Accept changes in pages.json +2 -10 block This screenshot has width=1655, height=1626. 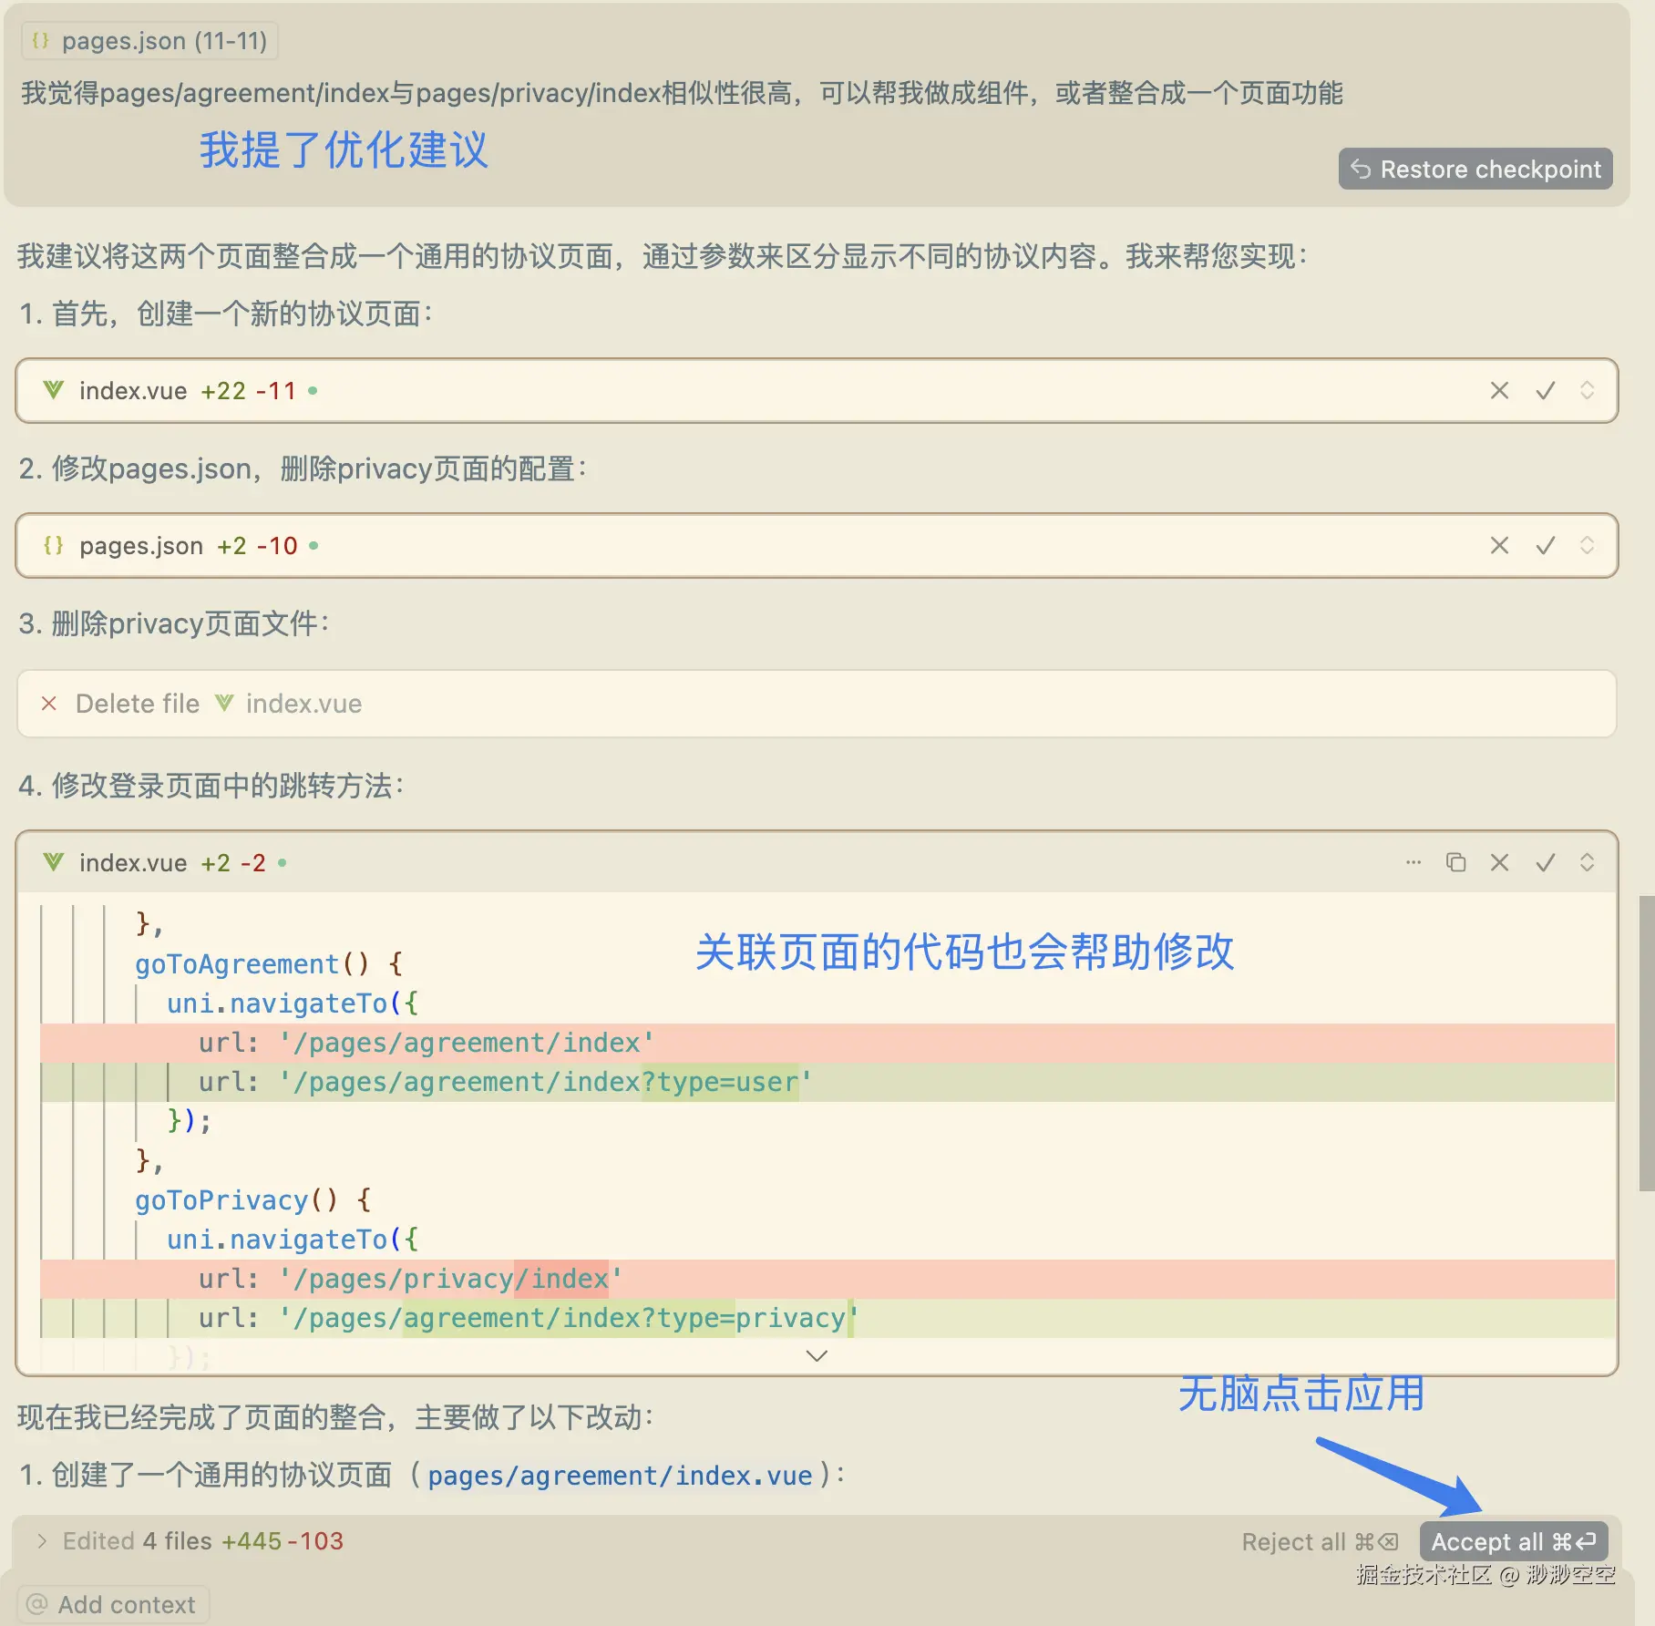coord(1546,546)
